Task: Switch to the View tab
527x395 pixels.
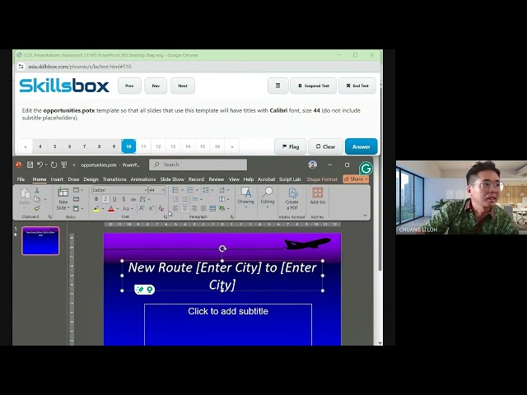Action: tap(234, 179)
